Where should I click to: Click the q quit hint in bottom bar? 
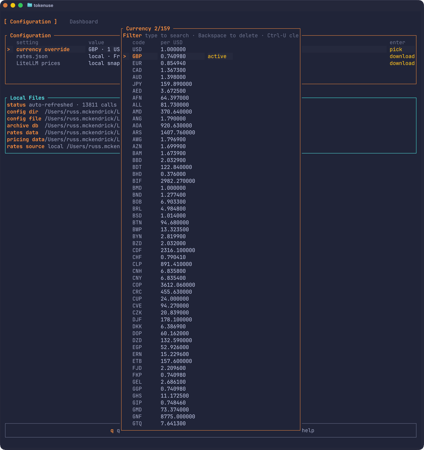click(x=115, y=430)
